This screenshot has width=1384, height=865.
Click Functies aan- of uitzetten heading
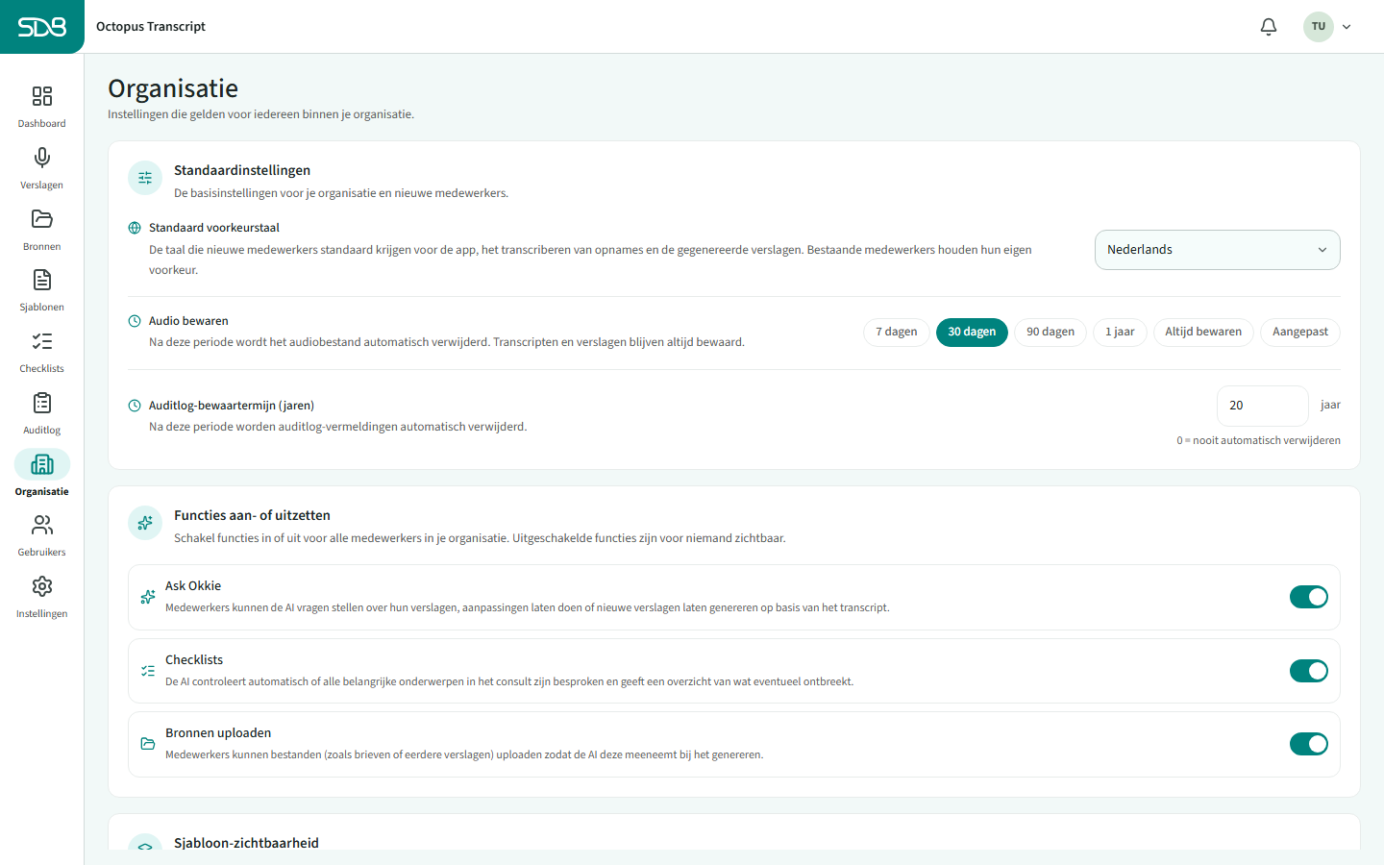click(x=252, y=515)
